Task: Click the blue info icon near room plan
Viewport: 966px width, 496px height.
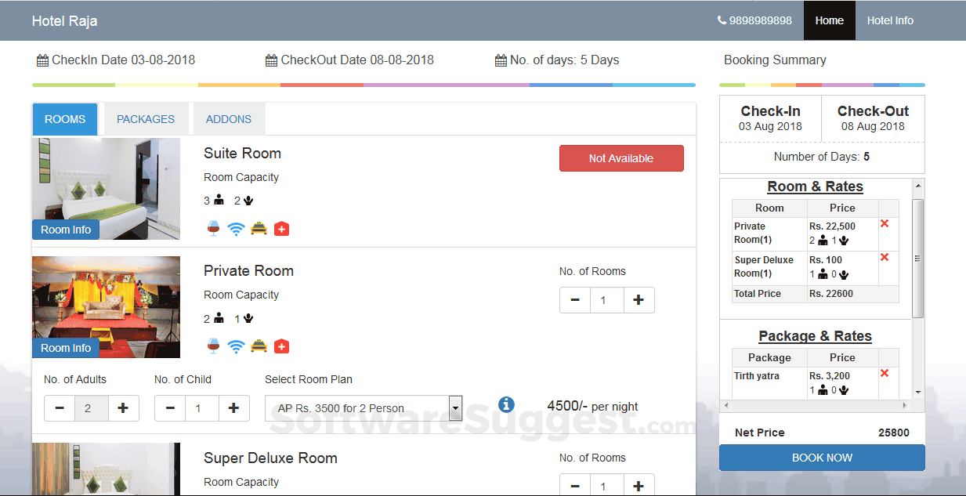Action: pos(506,404)
